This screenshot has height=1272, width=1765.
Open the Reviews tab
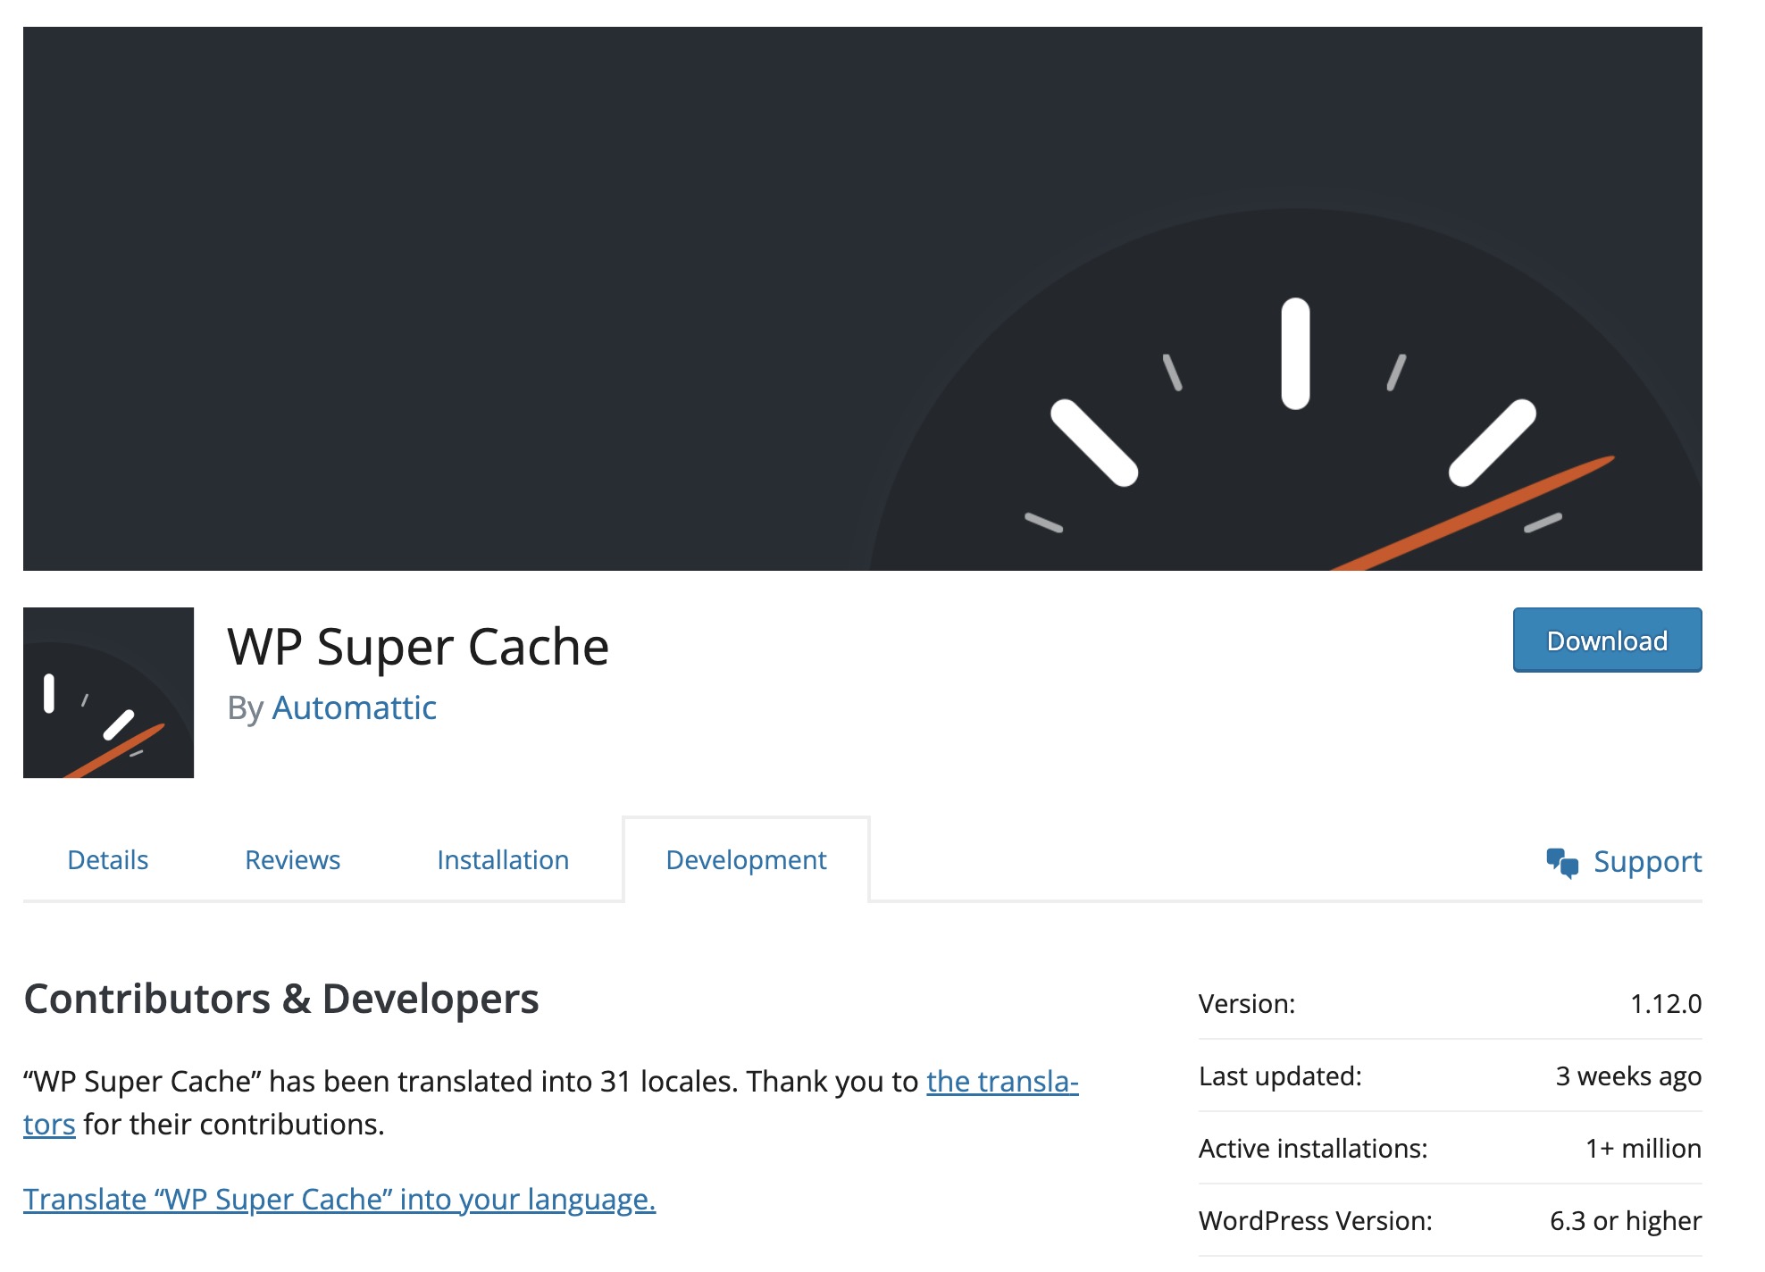pos(292,859)
